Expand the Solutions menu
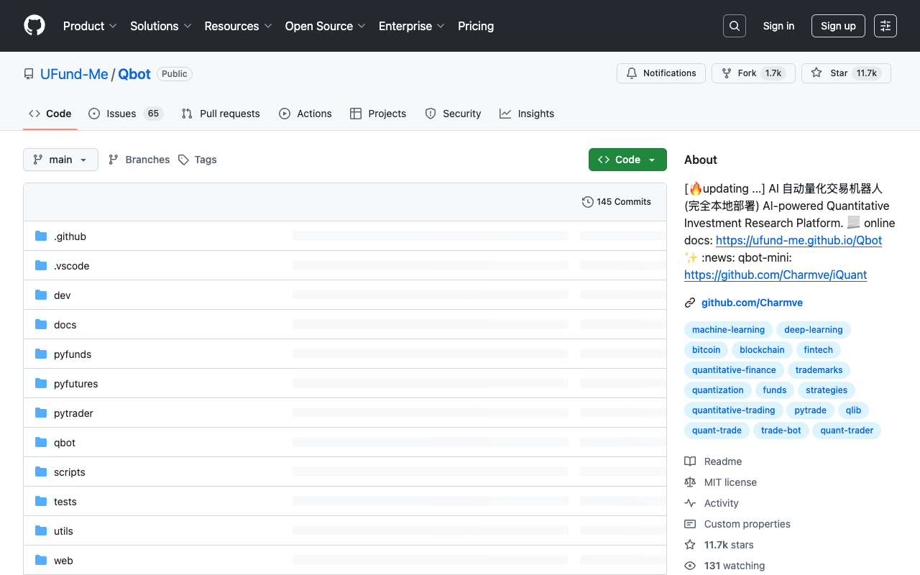 pyautogui.click(x=161, y=26)
